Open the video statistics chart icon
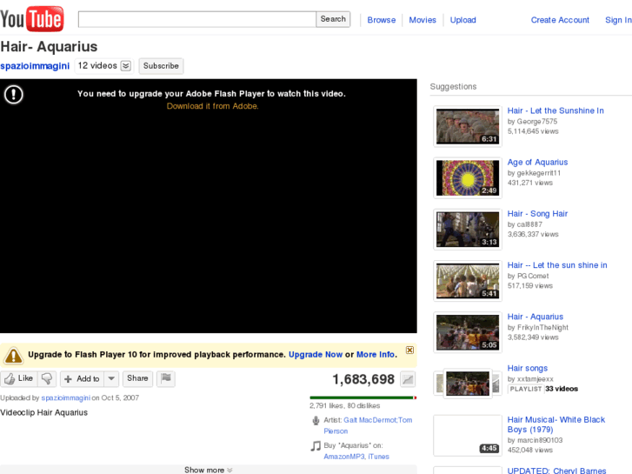632x474 pixels. pyautogui.click(x=408, y=379)
